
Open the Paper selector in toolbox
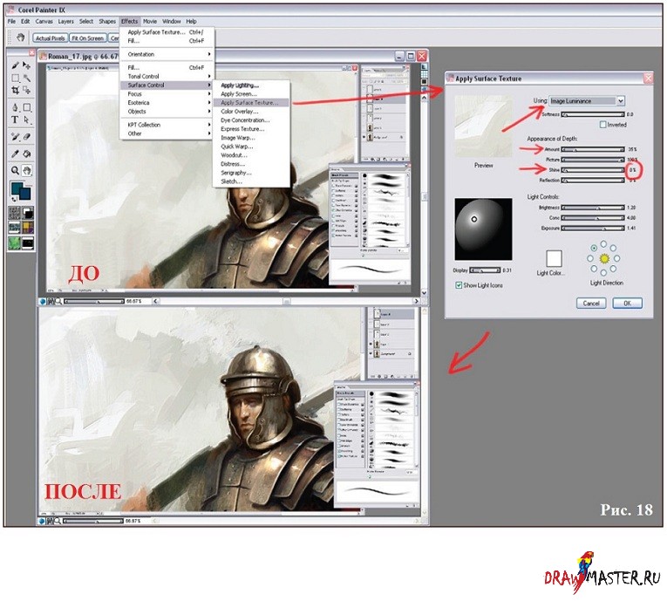point(15,213)
